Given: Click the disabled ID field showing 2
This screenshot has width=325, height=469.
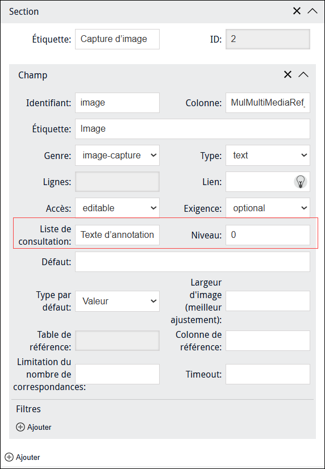Looking at the screenshot, I should coord(268,39).
